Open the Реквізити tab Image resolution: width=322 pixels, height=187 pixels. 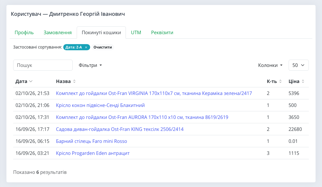pos(162,33)
